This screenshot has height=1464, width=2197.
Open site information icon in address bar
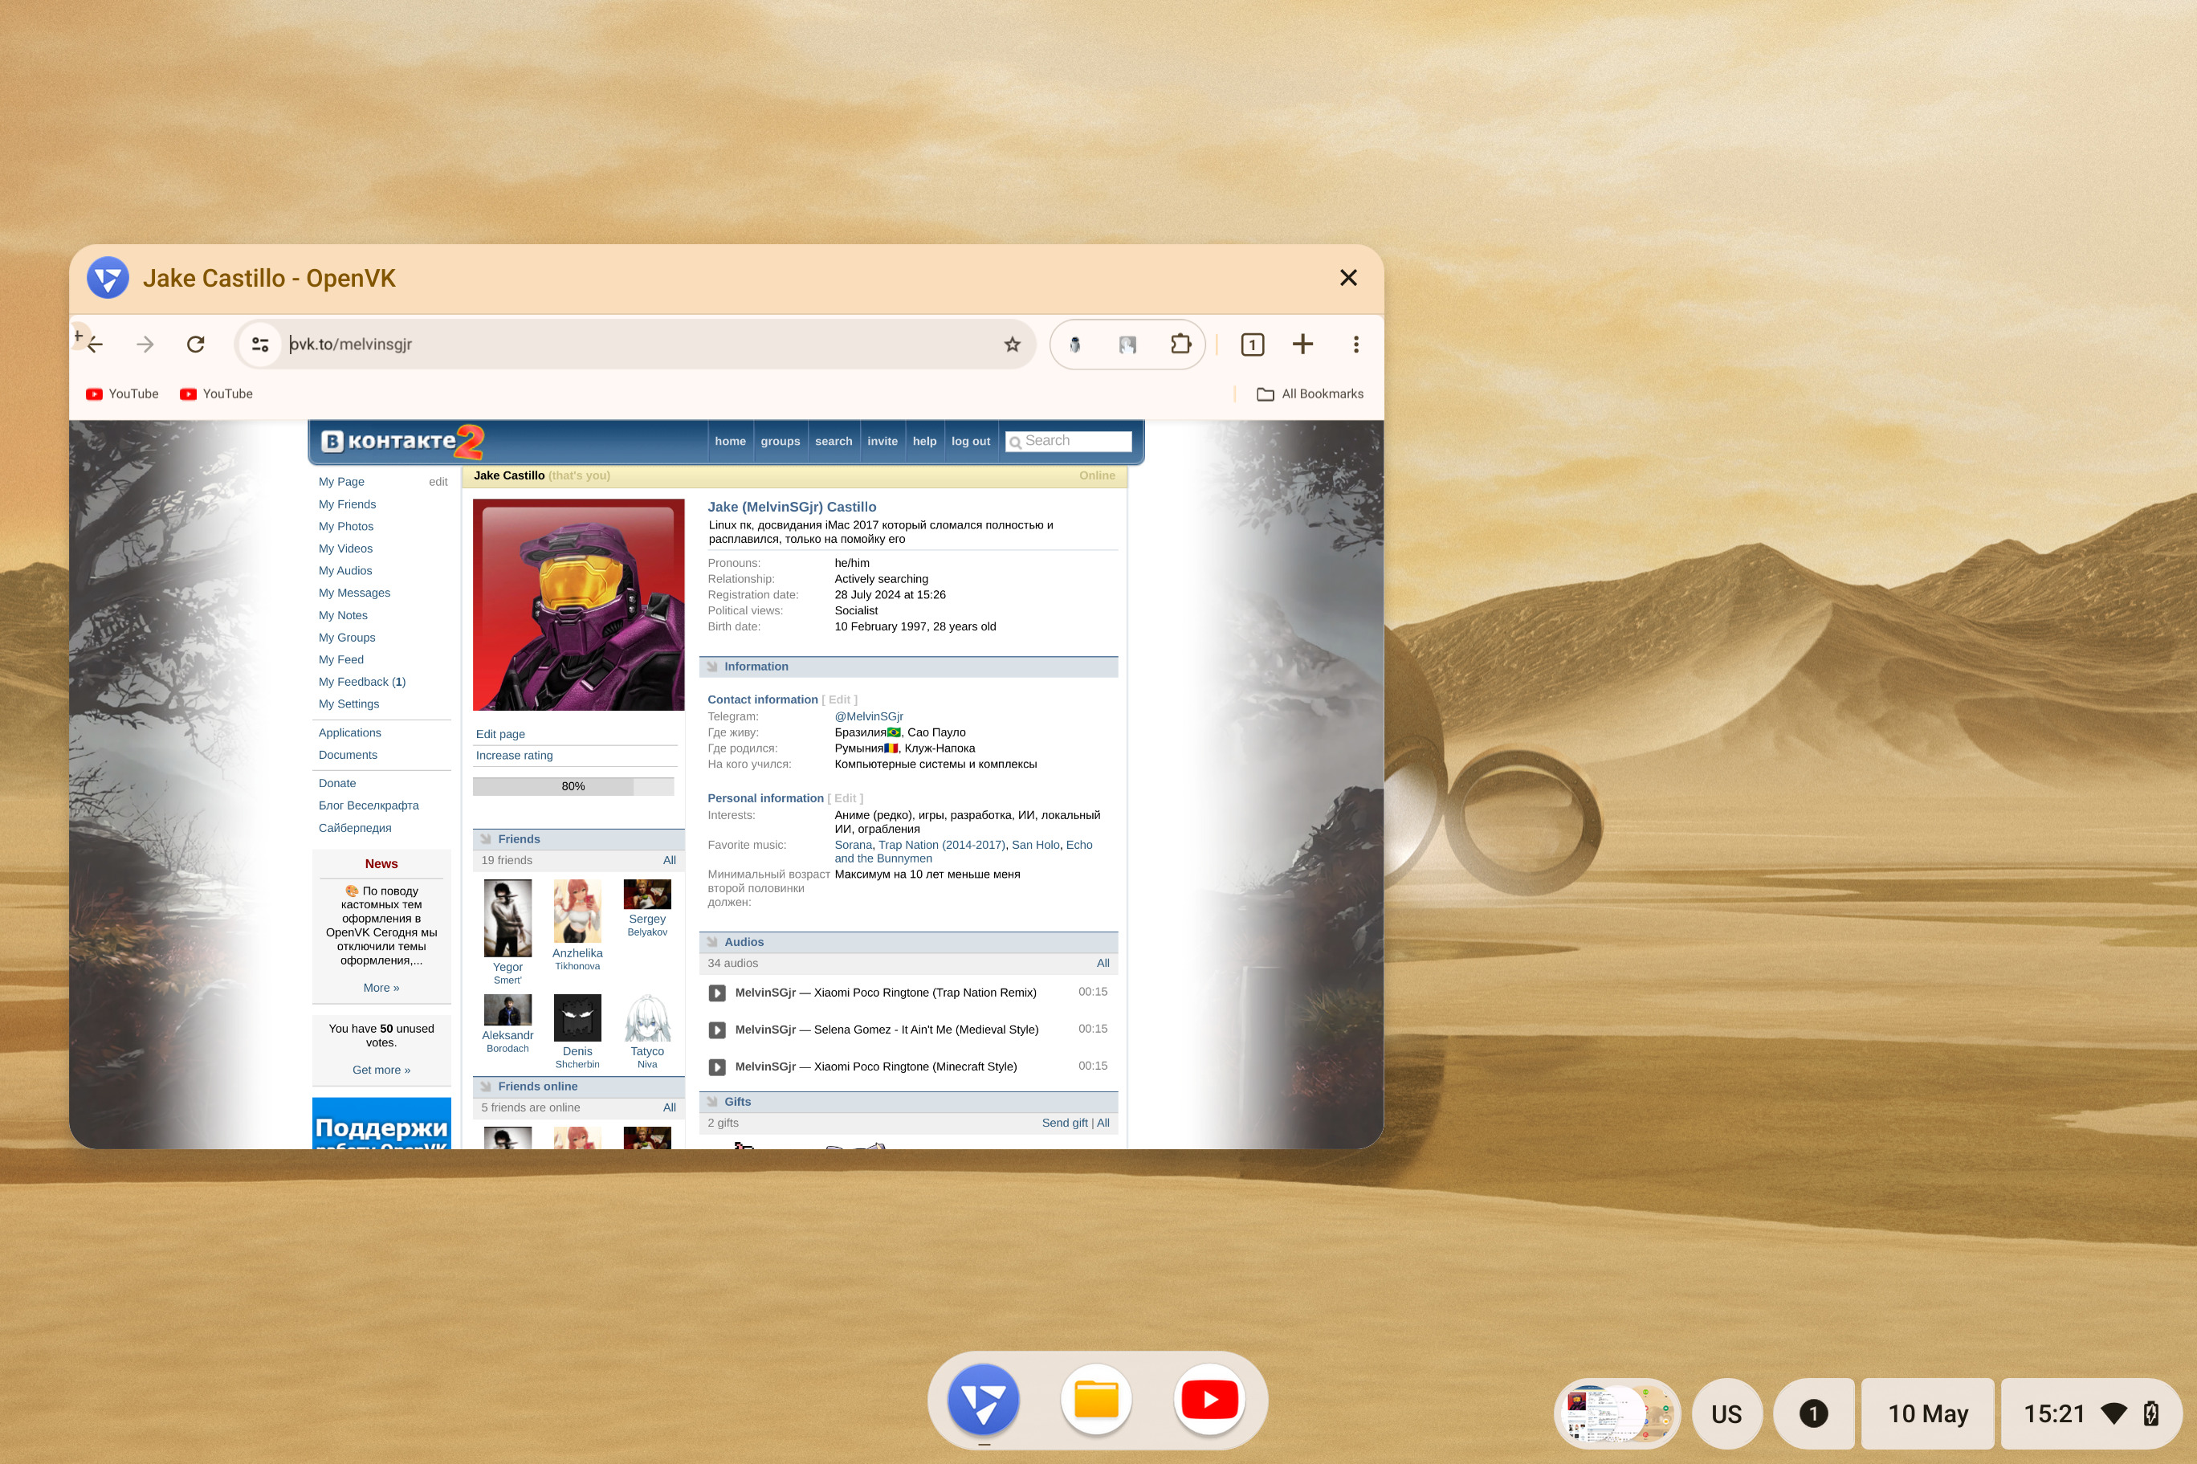pos(260,345)
